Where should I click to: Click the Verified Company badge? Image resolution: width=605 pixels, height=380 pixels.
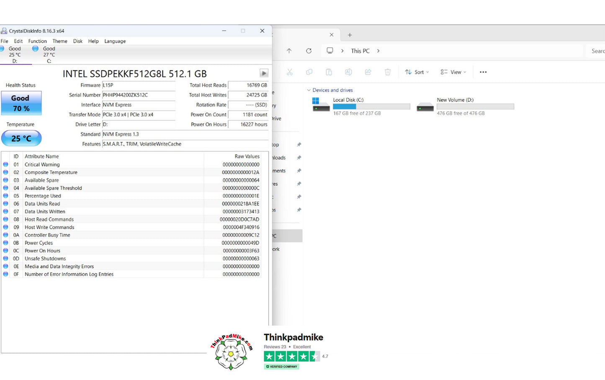click(281, 367)
